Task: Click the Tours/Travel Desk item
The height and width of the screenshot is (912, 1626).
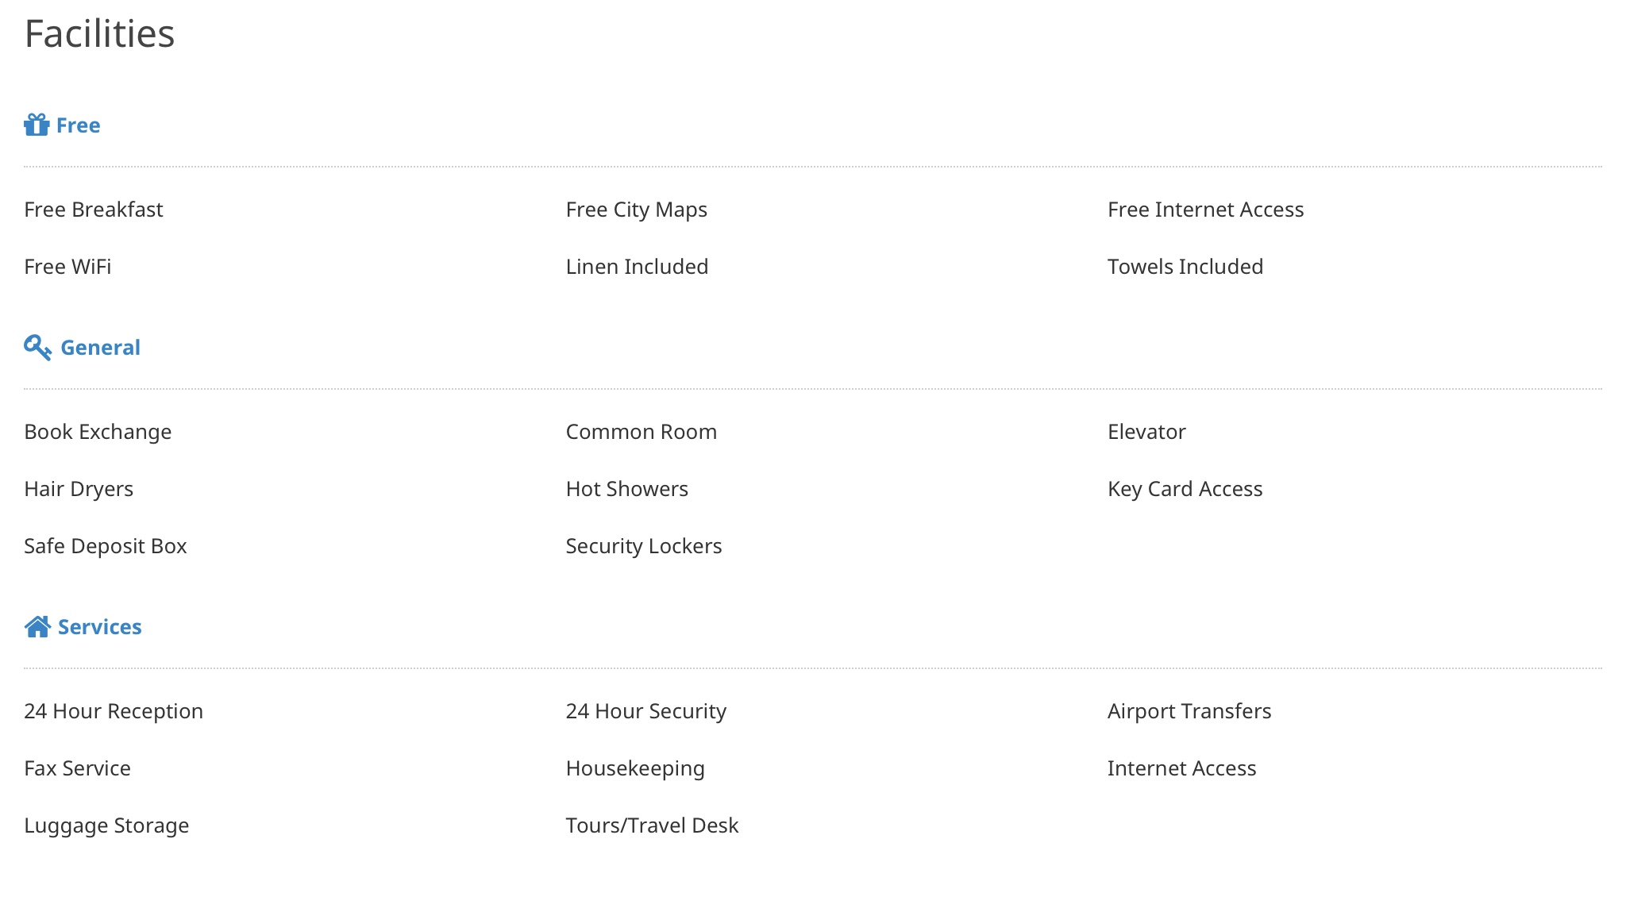Action: click(x=652, y=825)
